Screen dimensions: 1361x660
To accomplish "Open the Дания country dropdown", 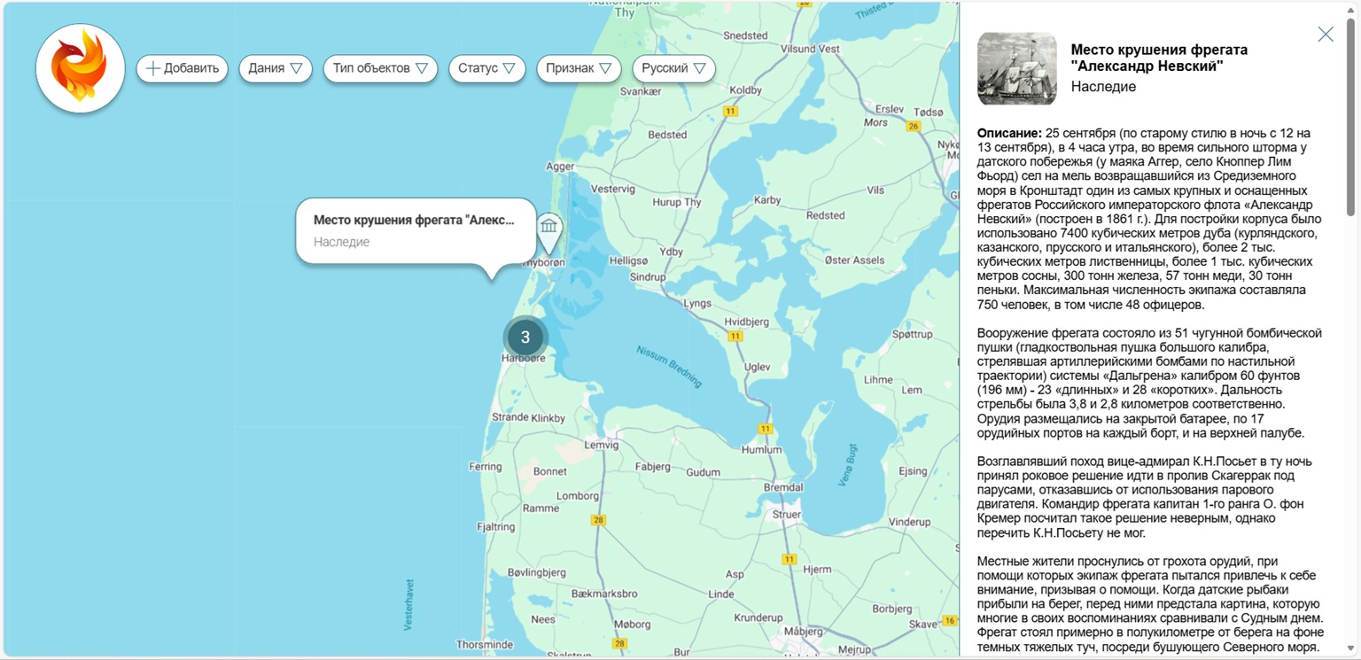I will [275, 68].
